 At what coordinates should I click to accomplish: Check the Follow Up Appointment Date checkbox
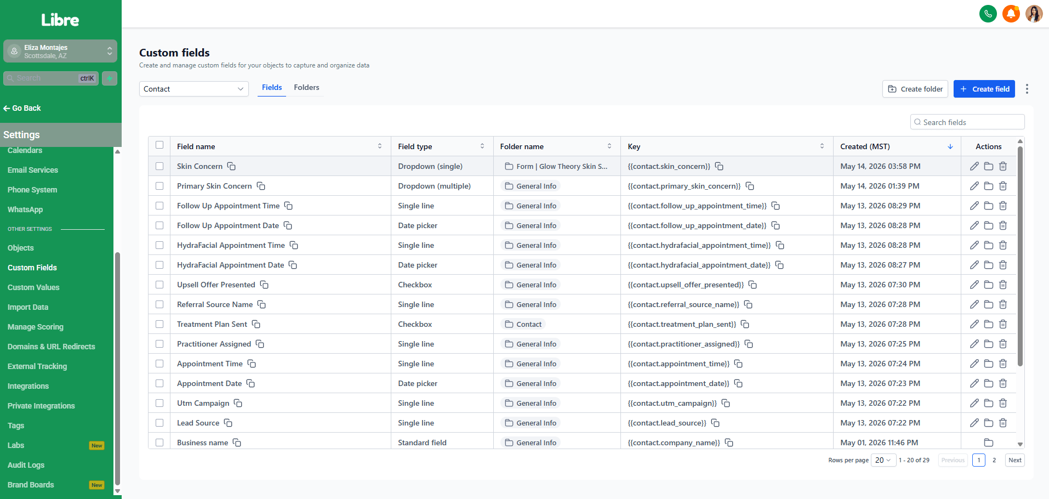tap(159, 225)
